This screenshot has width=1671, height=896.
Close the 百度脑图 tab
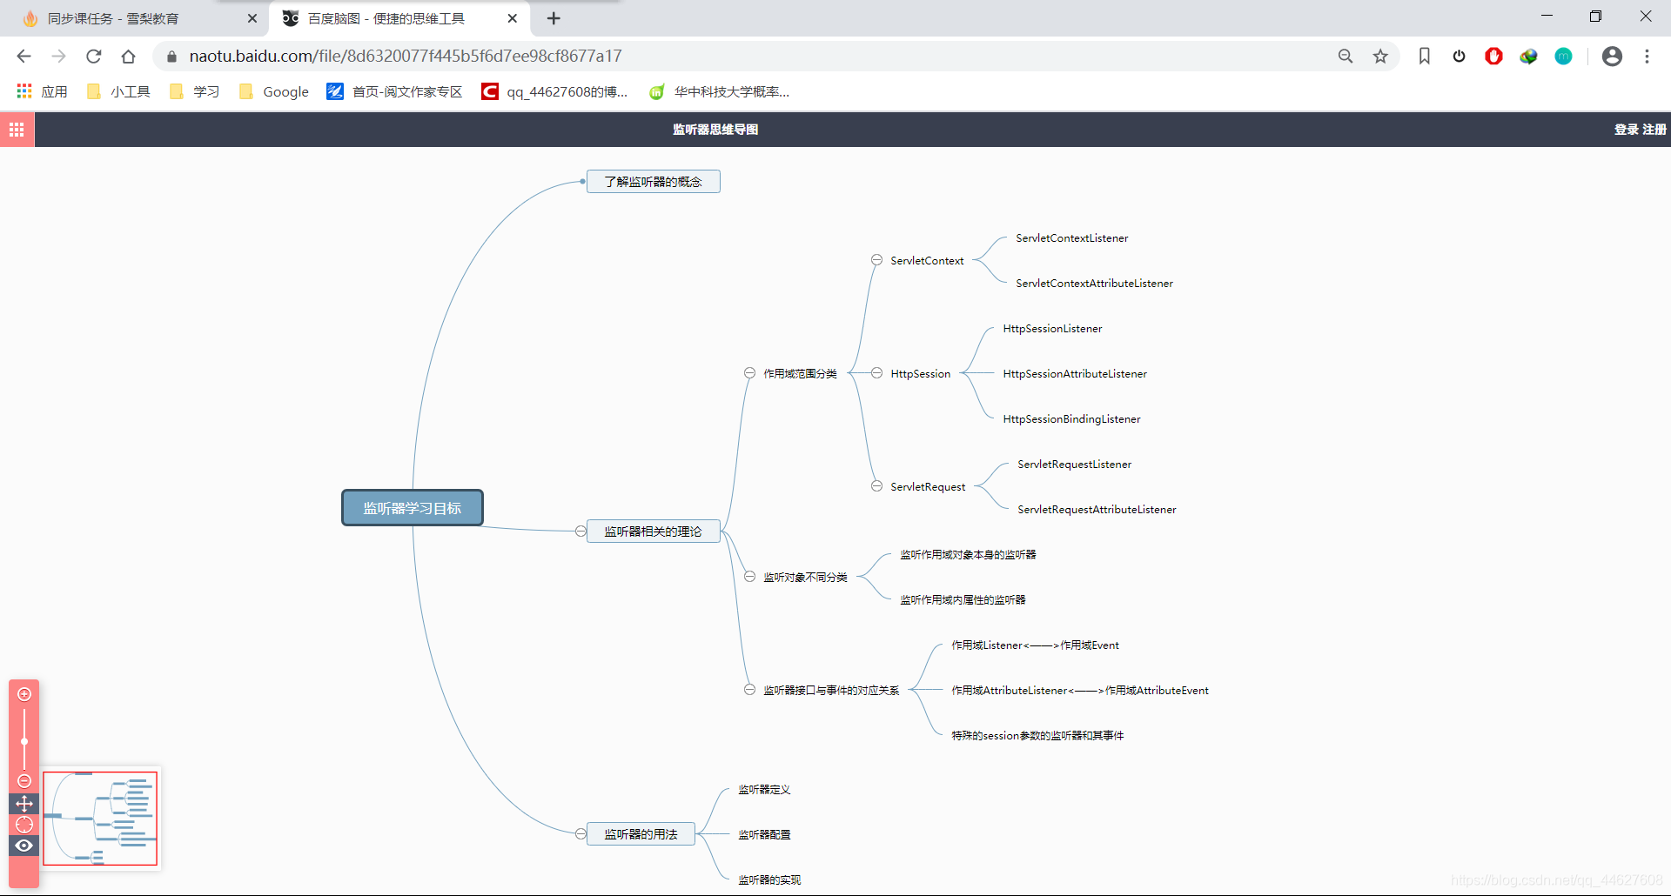(x=513, y=18)
